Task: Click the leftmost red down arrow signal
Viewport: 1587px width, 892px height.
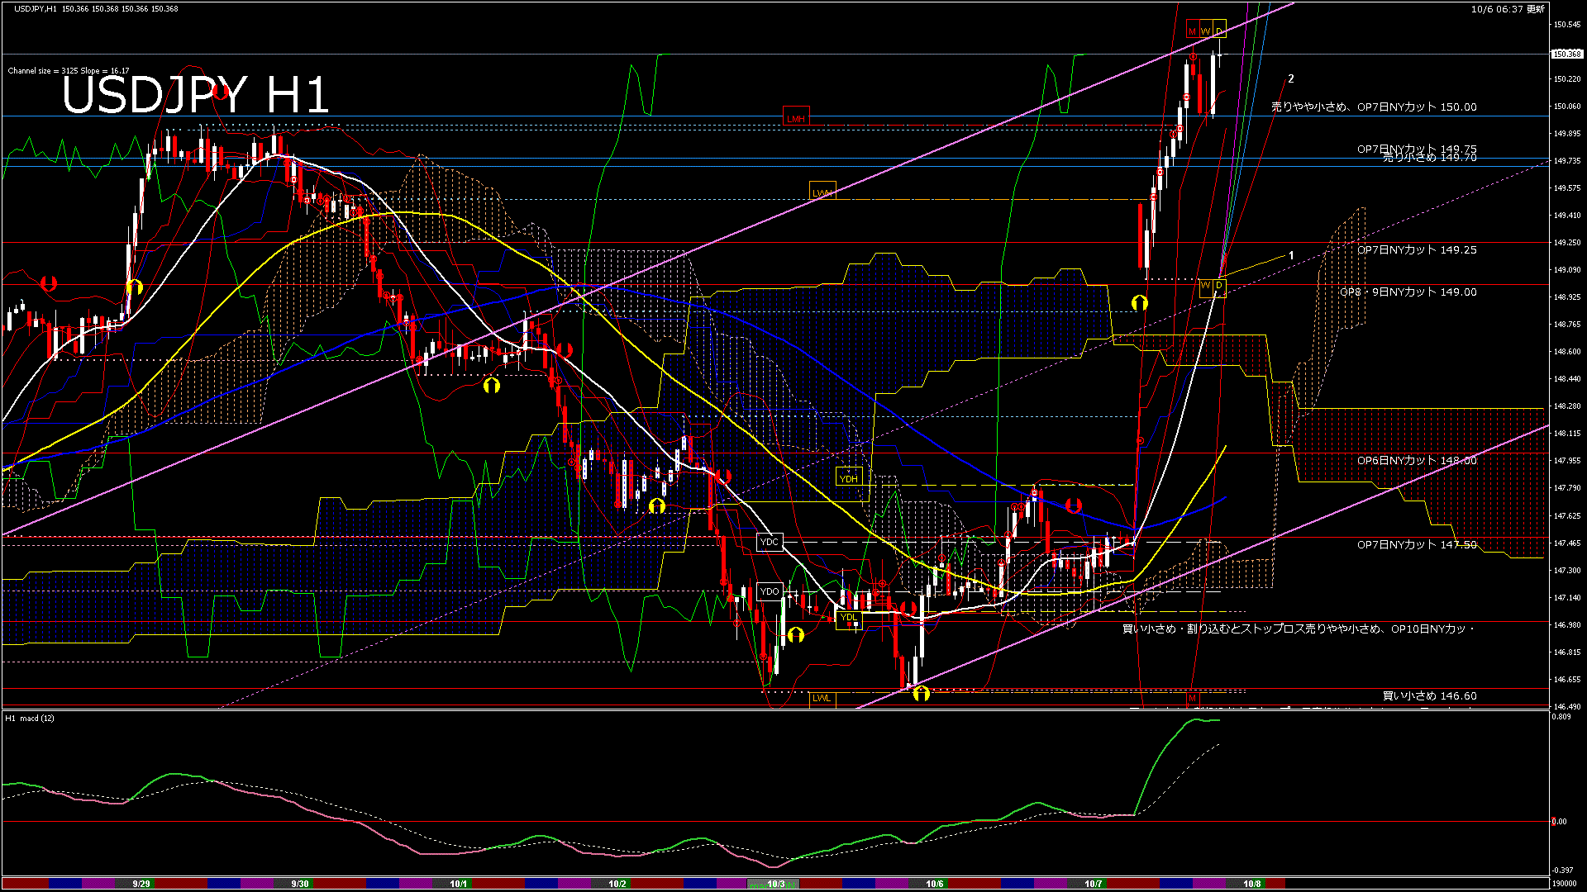Action: click(49, 283)
